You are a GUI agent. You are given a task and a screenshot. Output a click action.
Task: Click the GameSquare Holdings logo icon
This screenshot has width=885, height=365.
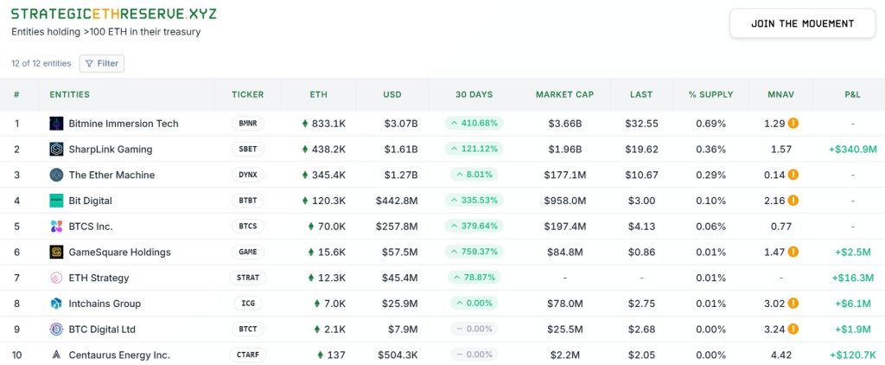56,252
